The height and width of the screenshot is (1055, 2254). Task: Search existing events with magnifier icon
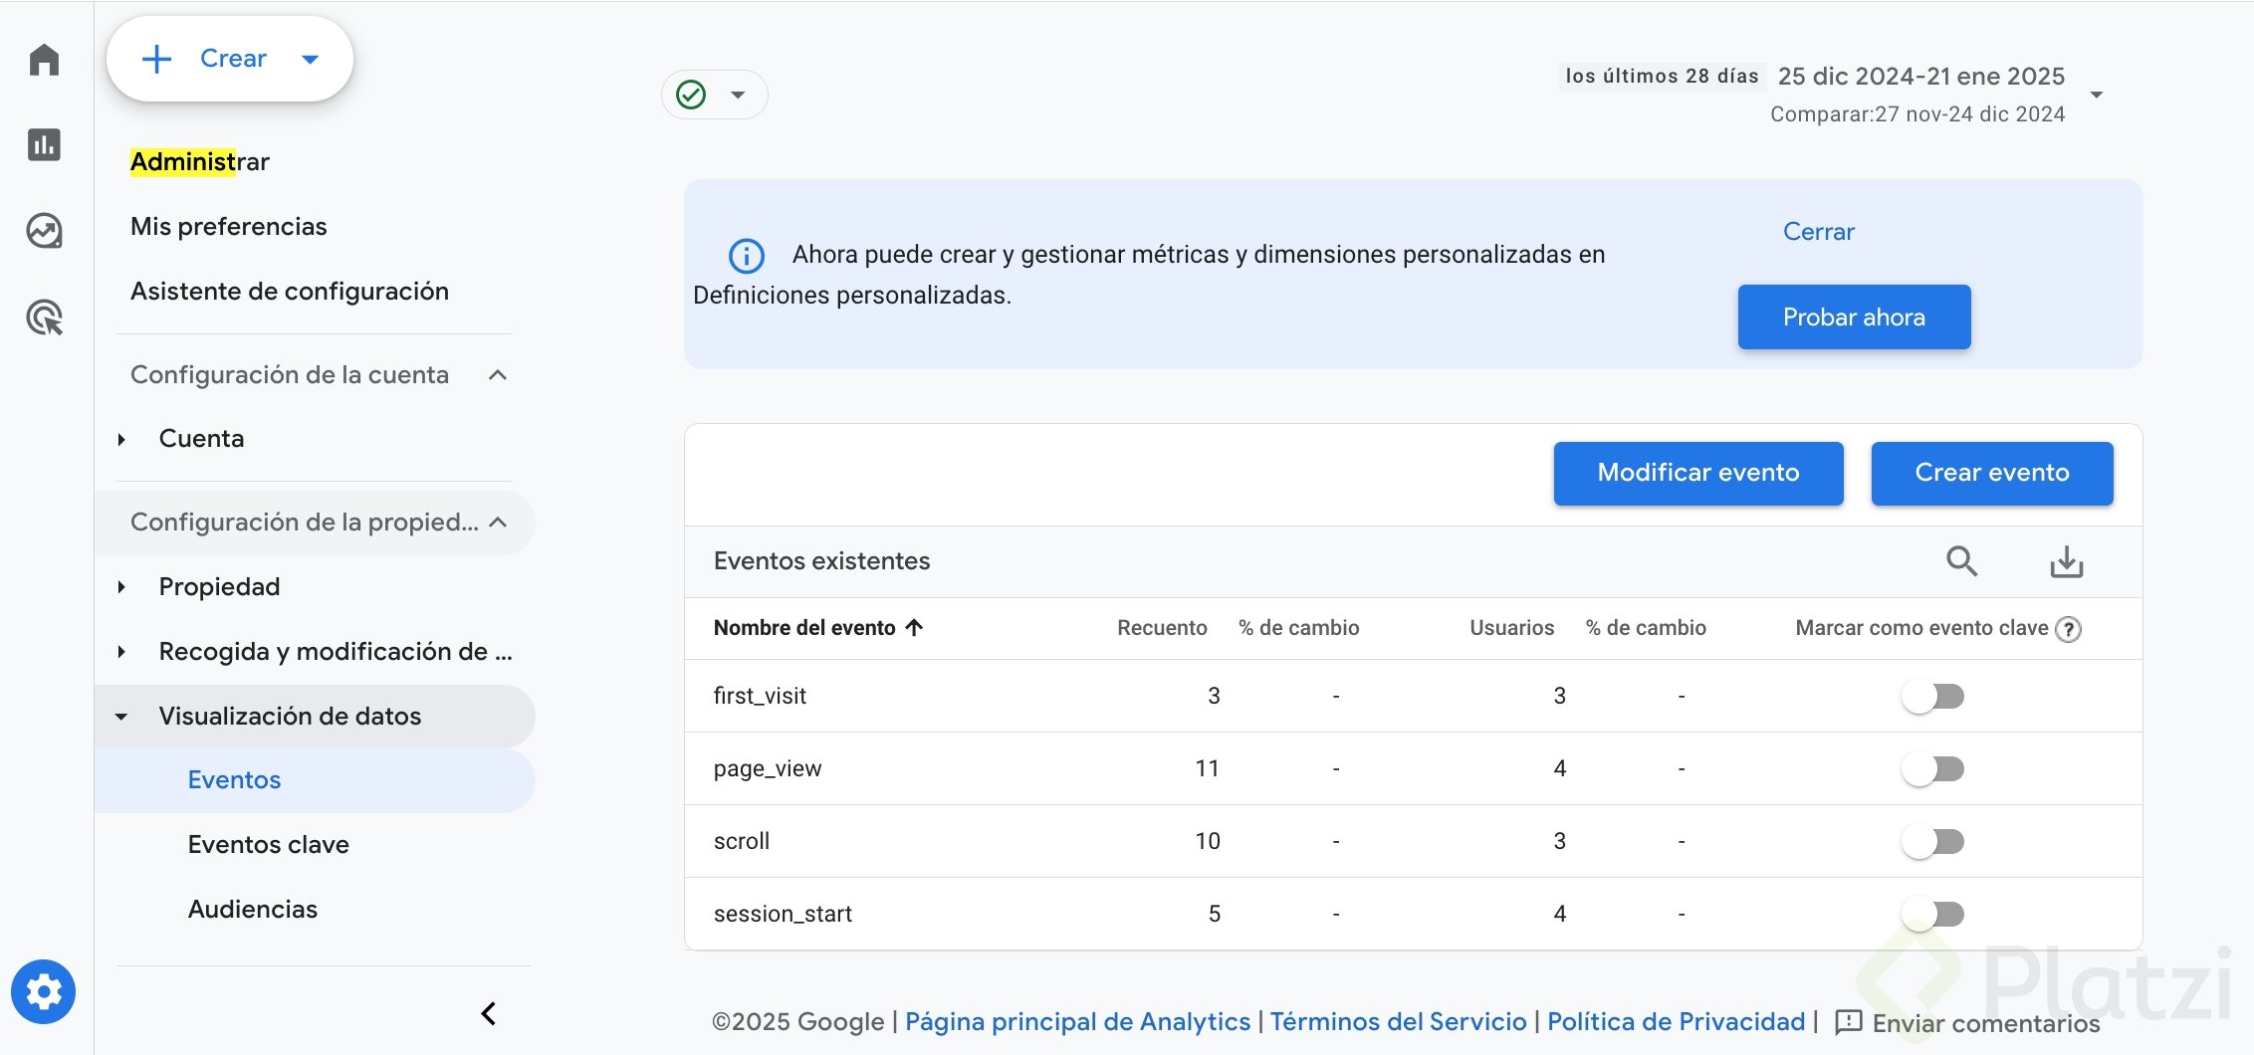pyautogui.click(x=1961, y=561)
